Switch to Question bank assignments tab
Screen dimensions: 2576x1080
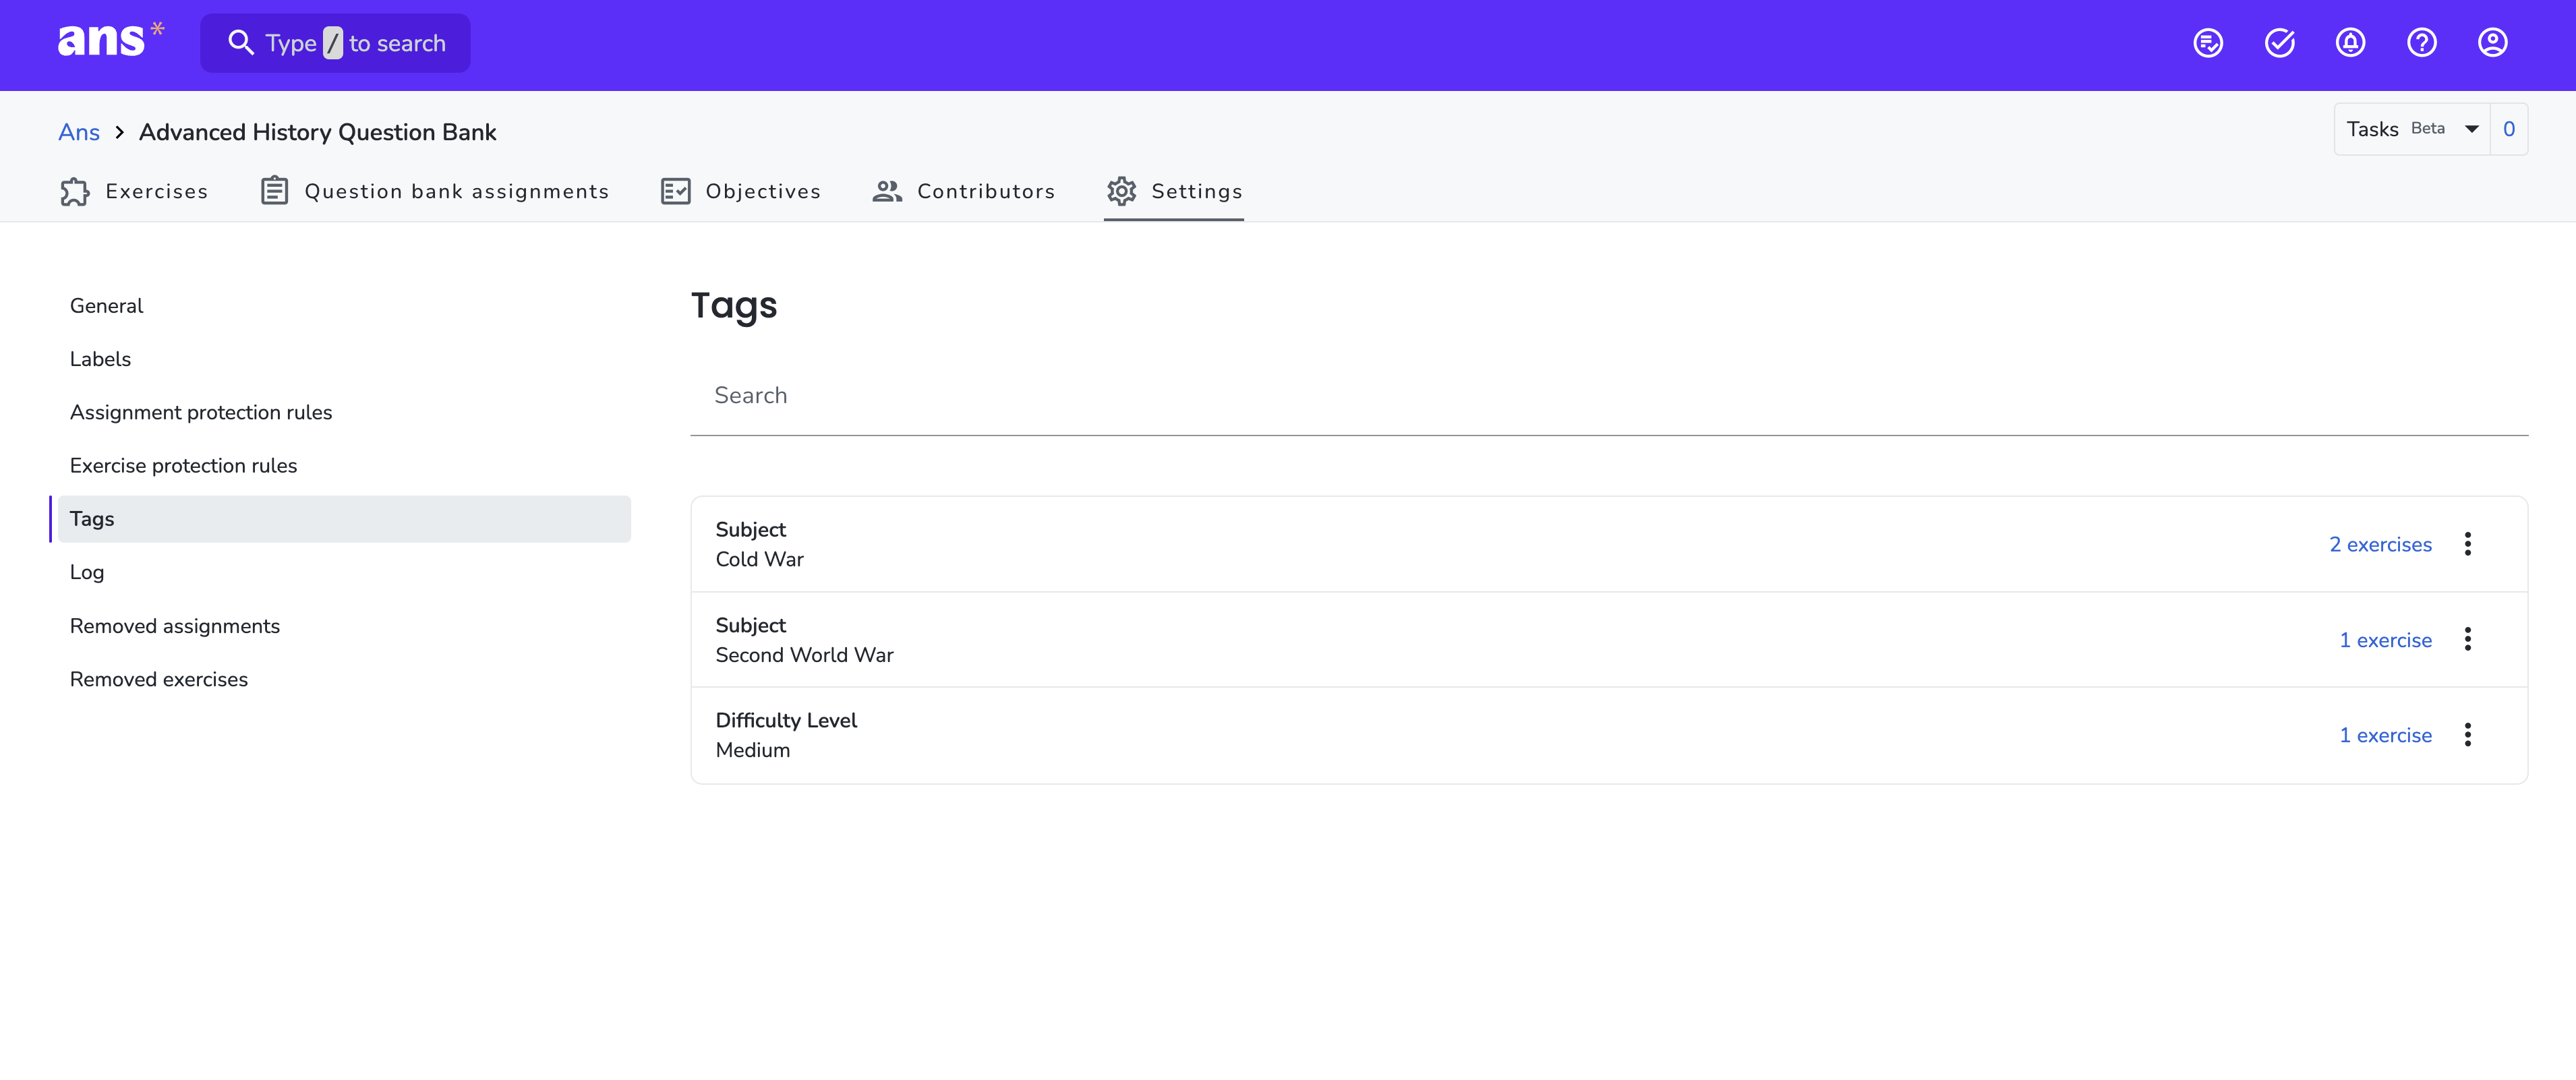[434, 191]
